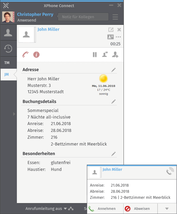Click the Abreise date 28.06.2018 in main panel
The width and height of the screenshot is (177, 214).
coord(61,130)
